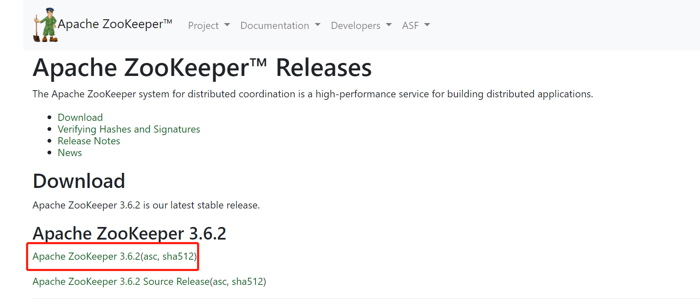The width and height of the screenshot is (700, 305).
Task: Expand the Documentation dropdown
Action: coord(280,26)
